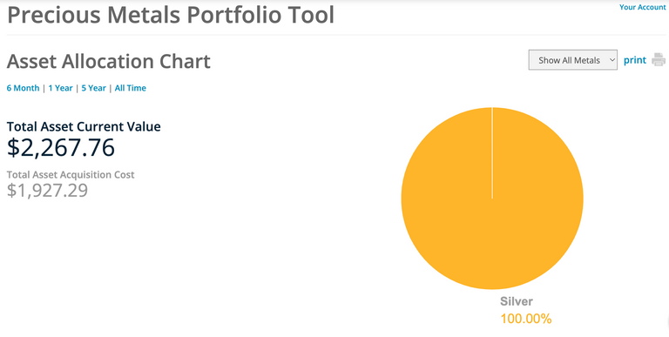Click the $1,927.29 acquisition cost amount
This screenshot has width=669, height=337.
tap(47, 190)
